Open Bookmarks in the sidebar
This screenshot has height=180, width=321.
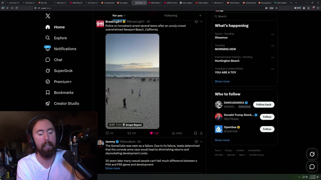point(59,92)
